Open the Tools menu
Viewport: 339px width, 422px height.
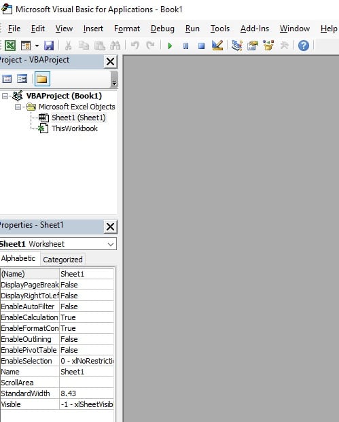click(x=220, y=29)
